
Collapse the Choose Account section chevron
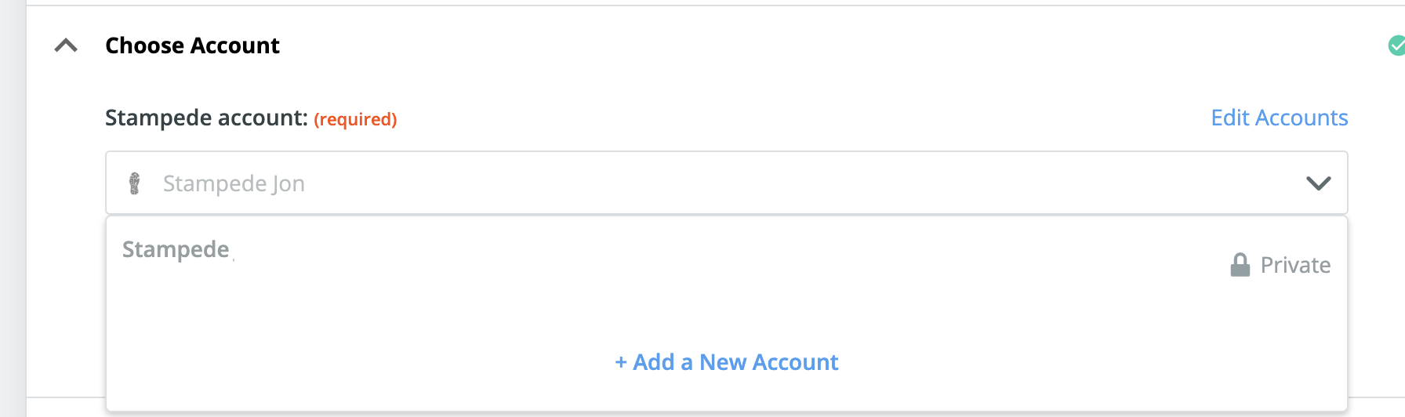(x=66, y=45)
